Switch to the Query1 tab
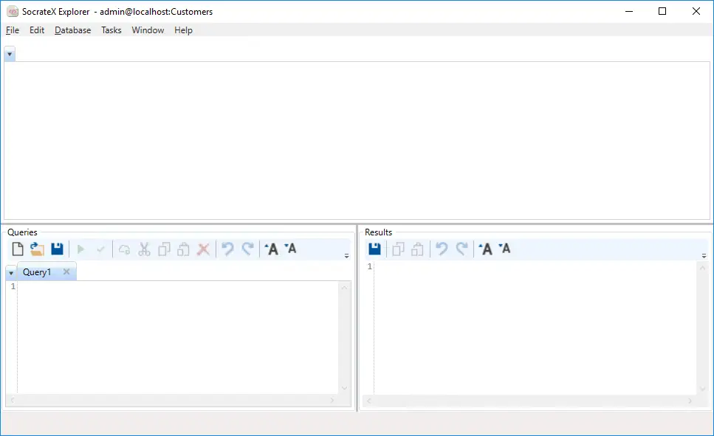The image size is (714, 436). coord(37,272)
